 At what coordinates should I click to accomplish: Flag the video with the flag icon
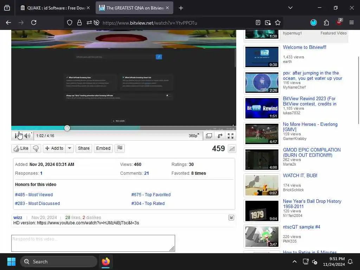120,148
